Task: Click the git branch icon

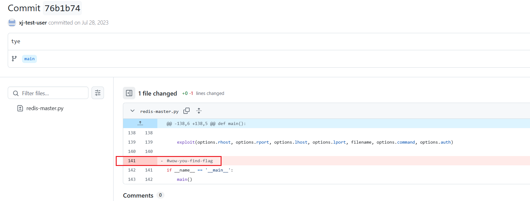Action: coord(14,59)
